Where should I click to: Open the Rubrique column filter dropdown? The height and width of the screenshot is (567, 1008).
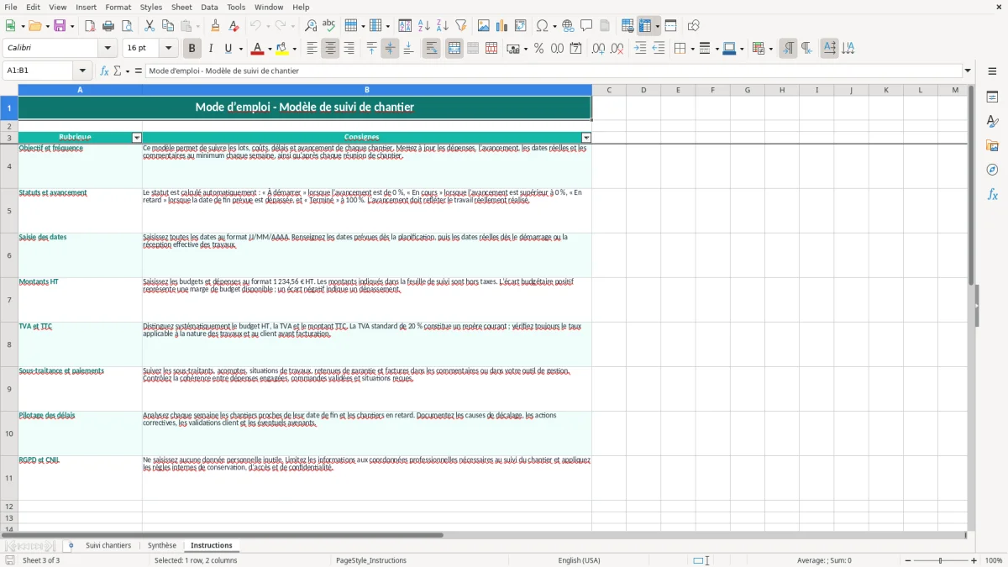point(137,137)
